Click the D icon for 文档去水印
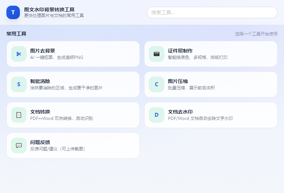 click(157, 115)
